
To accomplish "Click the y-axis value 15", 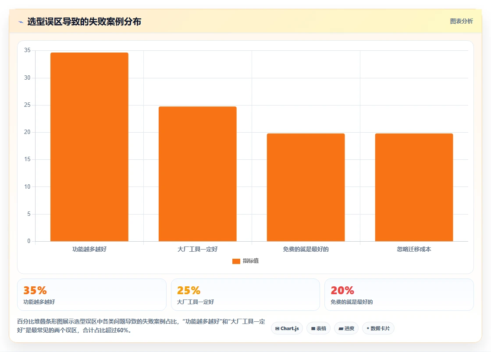I will [x=27, y=159].
